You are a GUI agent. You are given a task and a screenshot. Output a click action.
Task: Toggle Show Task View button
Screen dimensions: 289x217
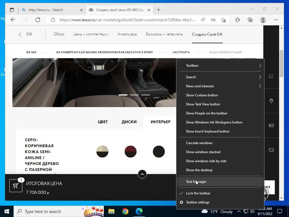click(220, 104)
